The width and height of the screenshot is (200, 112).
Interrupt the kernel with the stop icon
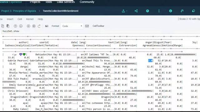34,26
